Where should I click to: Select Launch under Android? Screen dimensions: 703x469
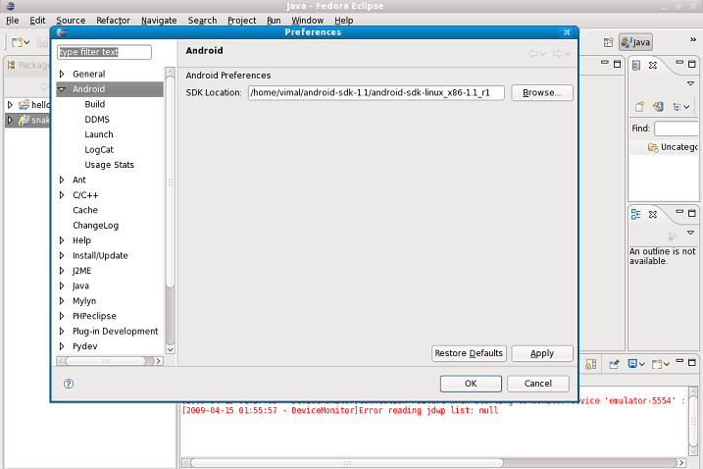[x=99, y=134]
